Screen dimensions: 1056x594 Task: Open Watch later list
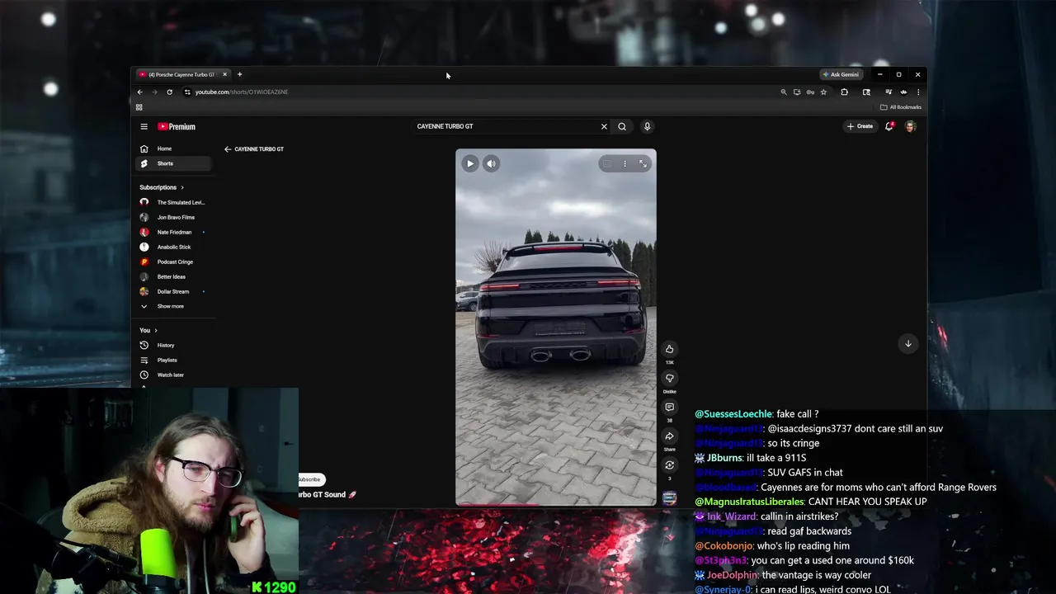point(175,375)
